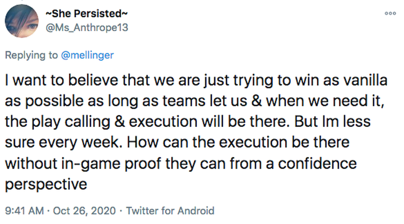Viewport: 404px width, 224px height.
Task: Click the "Replying to" label
Action: pos(31,55)
